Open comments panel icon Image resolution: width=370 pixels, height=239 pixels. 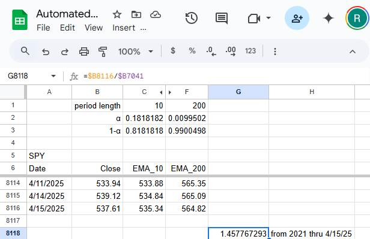(222, 18)
